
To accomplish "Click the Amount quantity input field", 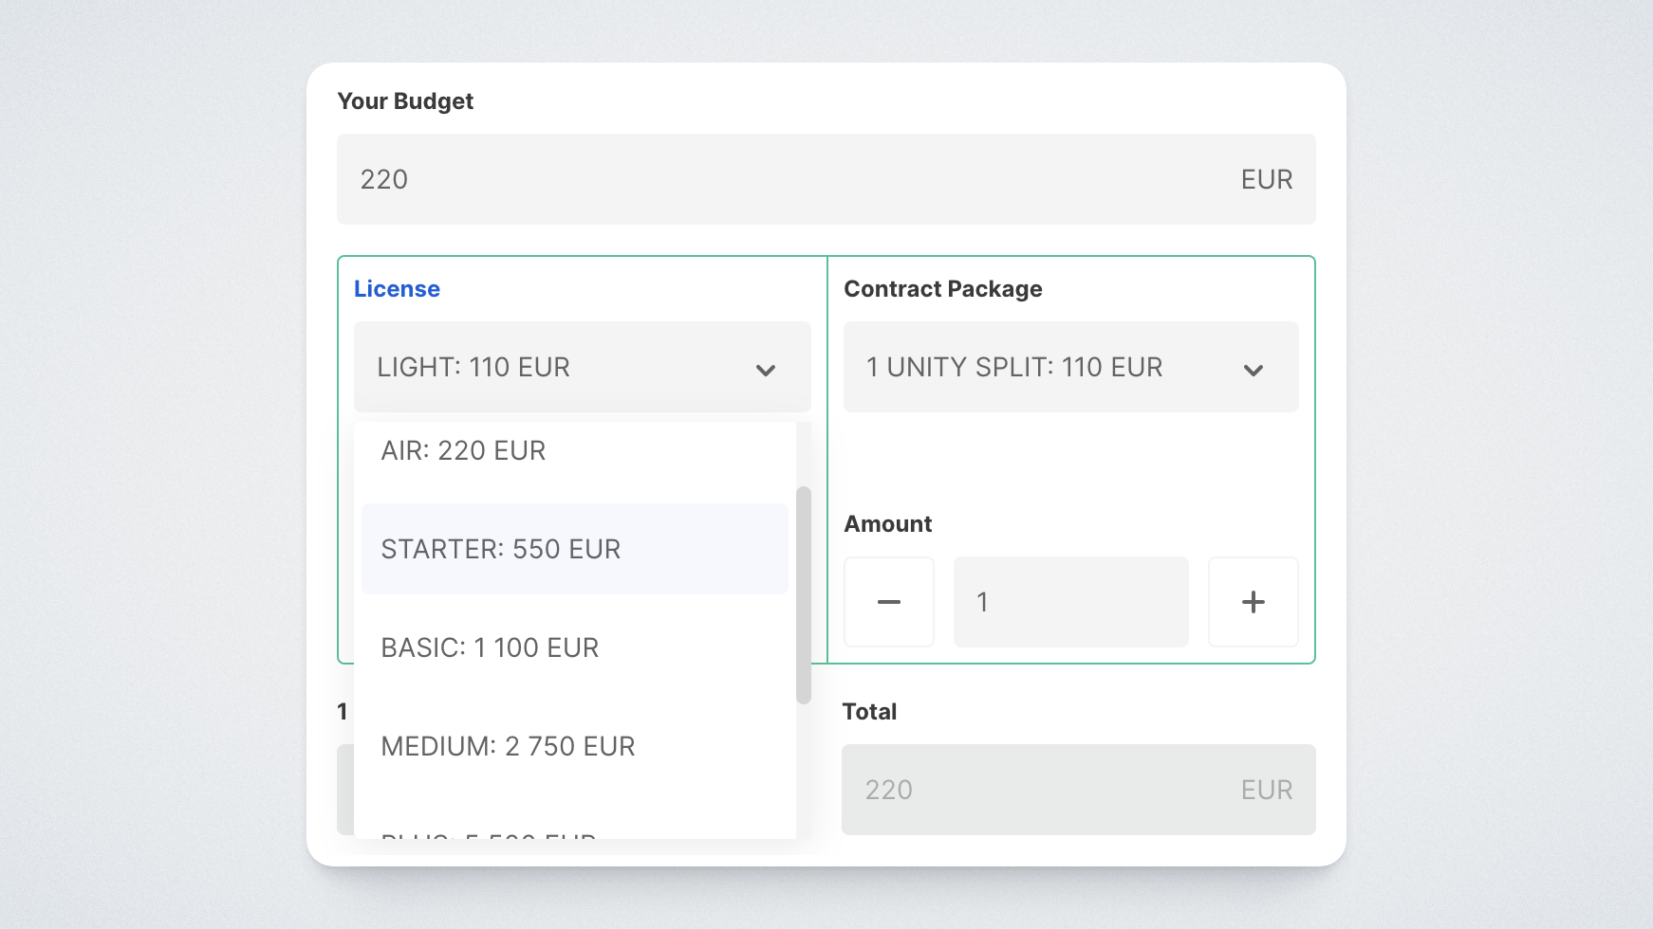I will click(1070, 602).
